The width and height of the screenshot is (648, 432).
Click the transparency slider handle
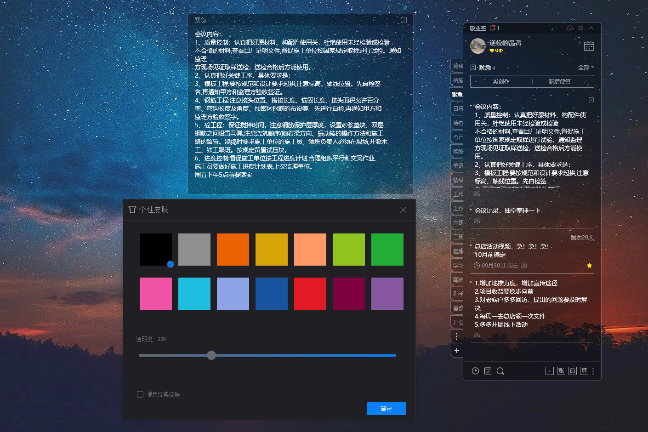[x=211, y=355]
